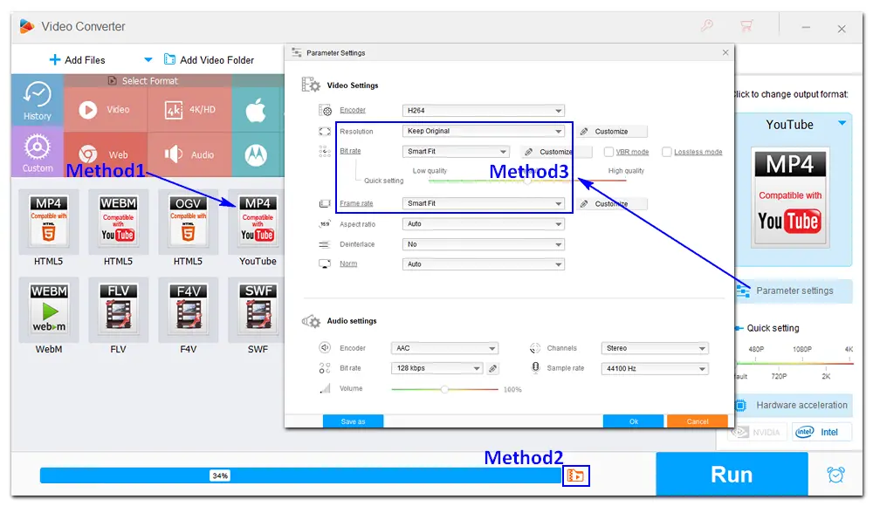Click Customize next to Resolution
The height and width of the screenshot is (506, 873).
tap(611, 132)
